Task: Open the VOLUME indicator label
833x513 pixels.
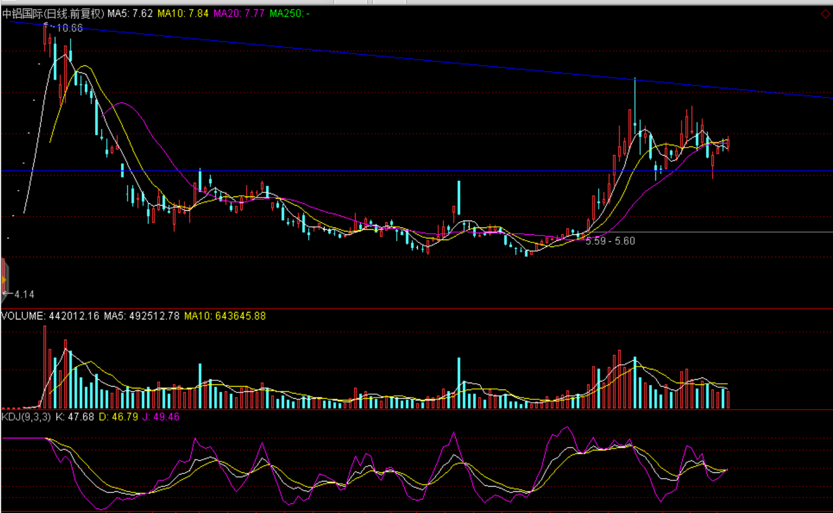Action: click(x=22, y=316)
